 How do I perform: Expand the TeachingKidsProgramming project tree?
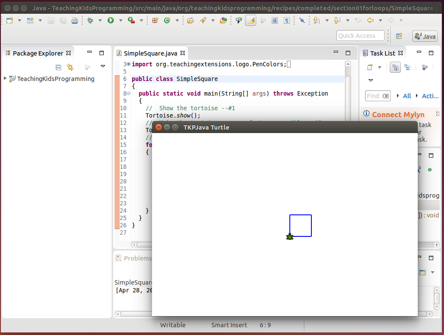pyautogui.click(x=5, y=78)
